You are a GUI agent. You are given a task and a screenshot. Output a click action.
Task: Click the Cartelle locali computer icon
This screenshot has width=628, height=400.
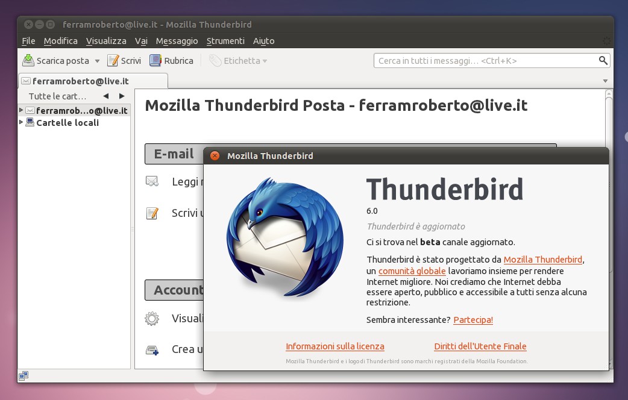tap(30, 122)
